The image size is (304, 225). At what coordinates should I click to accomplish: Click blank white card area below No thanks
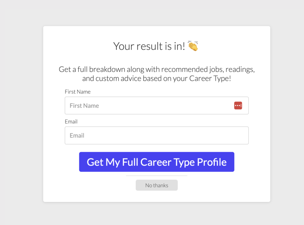tap(156, 196)
